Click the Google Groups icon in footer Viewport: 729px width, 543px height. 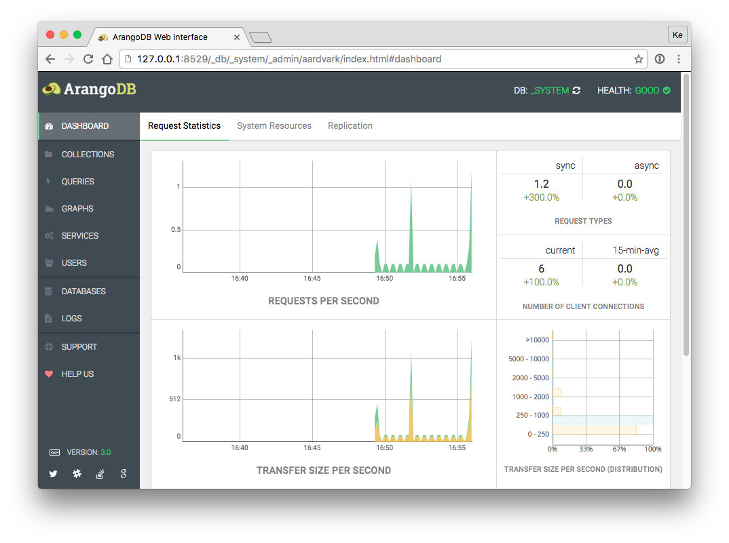(123, 473)
